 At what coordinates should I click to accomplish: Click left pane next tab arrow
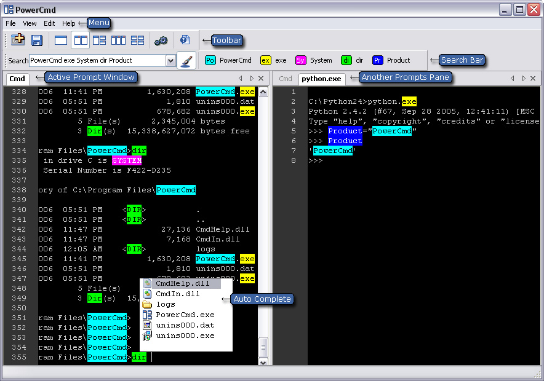pyautogui.click(x=252, y=78)
